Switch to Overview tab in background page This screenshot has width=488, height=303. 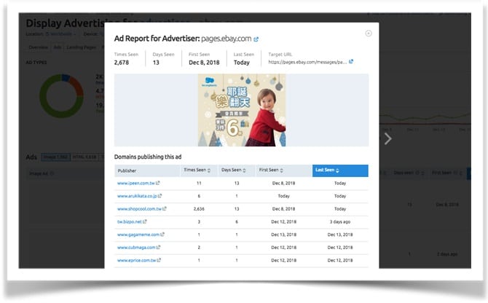[39, 47]
